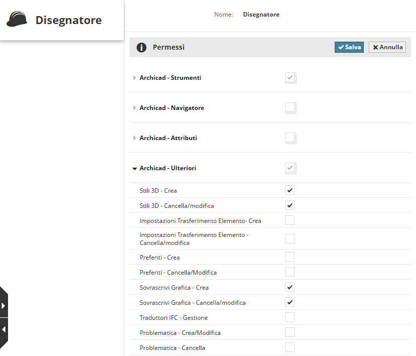Enable Preferiti - Crea permission
The height and width of the screenshot is (356, 416).
290,257
